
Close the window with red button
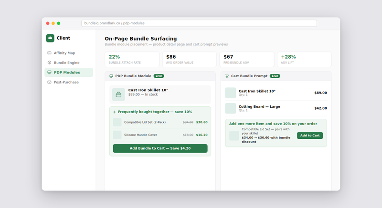click(48, 23)
